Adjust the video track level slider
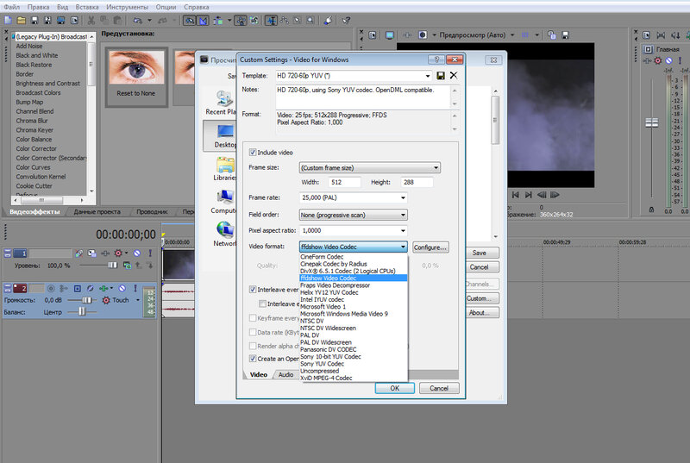 (112, 266)
